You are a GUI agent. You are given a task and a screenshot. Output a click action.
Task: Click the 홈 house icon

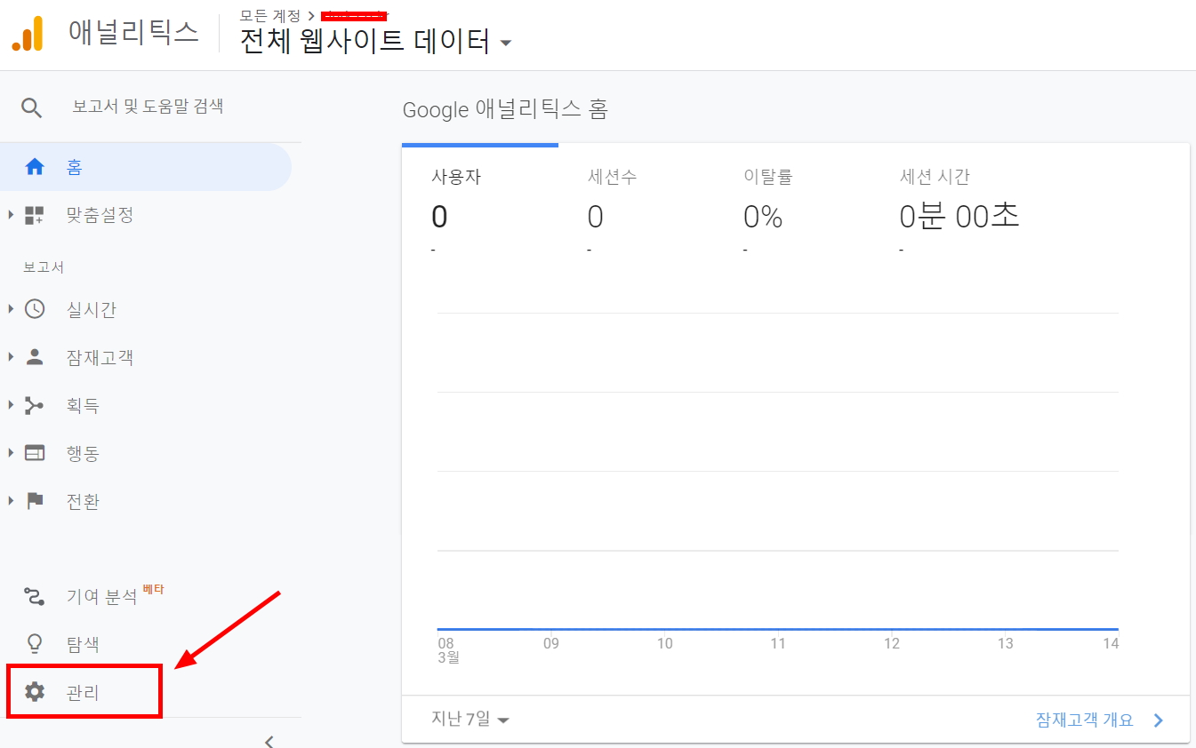(x=35, y=167)
